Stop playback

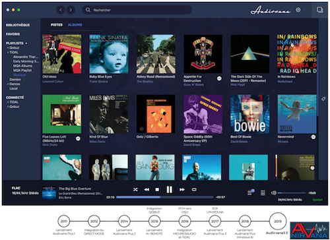pos(157,189)
